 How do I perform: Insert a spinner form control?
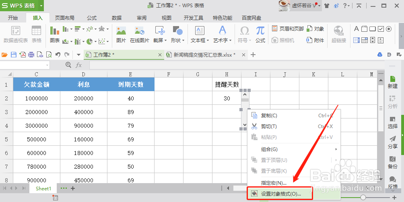pyautogui.click(x=381, y=40)
